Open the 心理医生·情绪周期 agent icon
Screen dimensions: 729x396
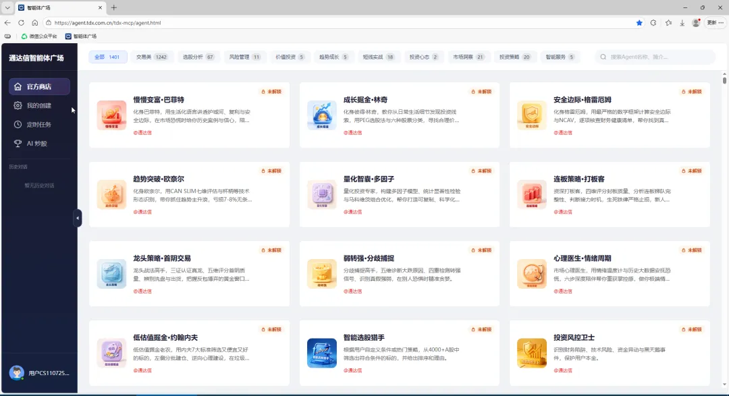pyautogui.click(x=532, y=274)
